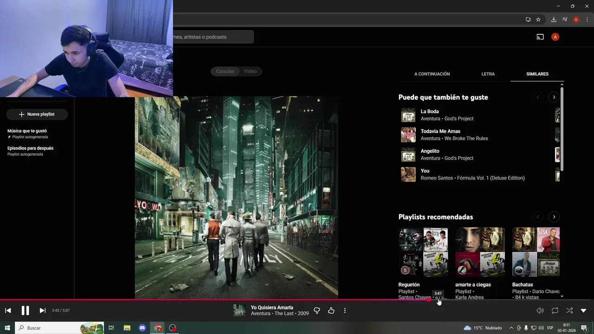The height and width of the screenshot is (334, 594).
Task: Show previous suggestions in Puede que también te guste
Action: click(x=538, y=97)
